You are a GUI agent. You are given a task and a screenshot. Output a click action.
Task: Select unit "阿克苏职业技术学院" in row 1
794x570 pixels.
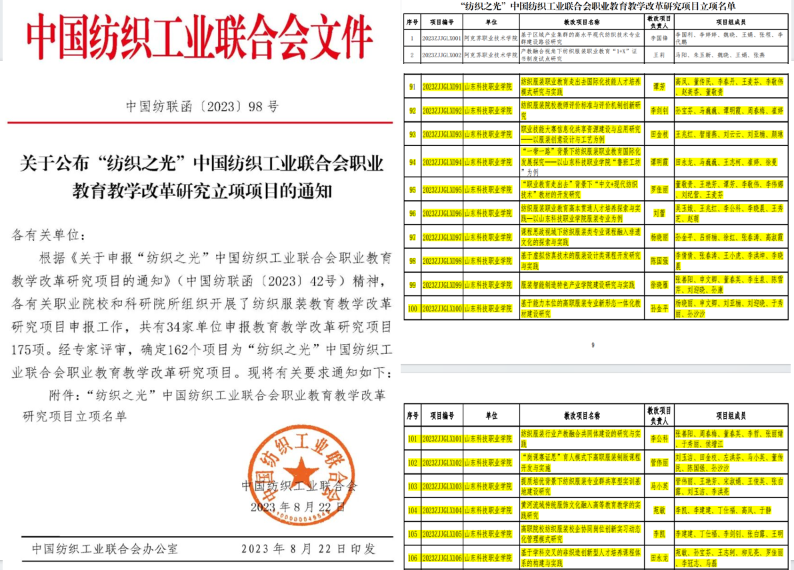pyautogui.click(x=491, y=39)
